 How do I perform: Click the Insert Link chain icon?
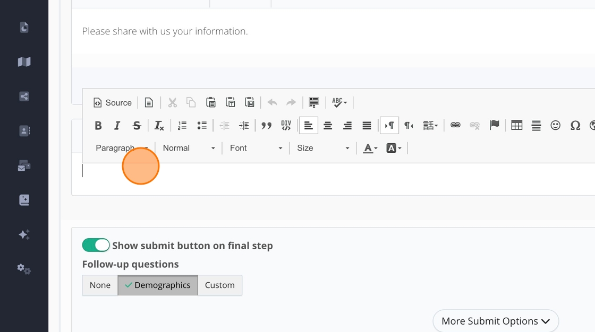[455, 126]
